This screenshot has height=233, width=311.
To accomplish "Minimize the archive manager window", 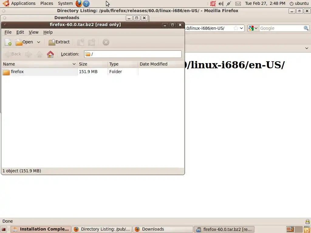I will point(165,25).
